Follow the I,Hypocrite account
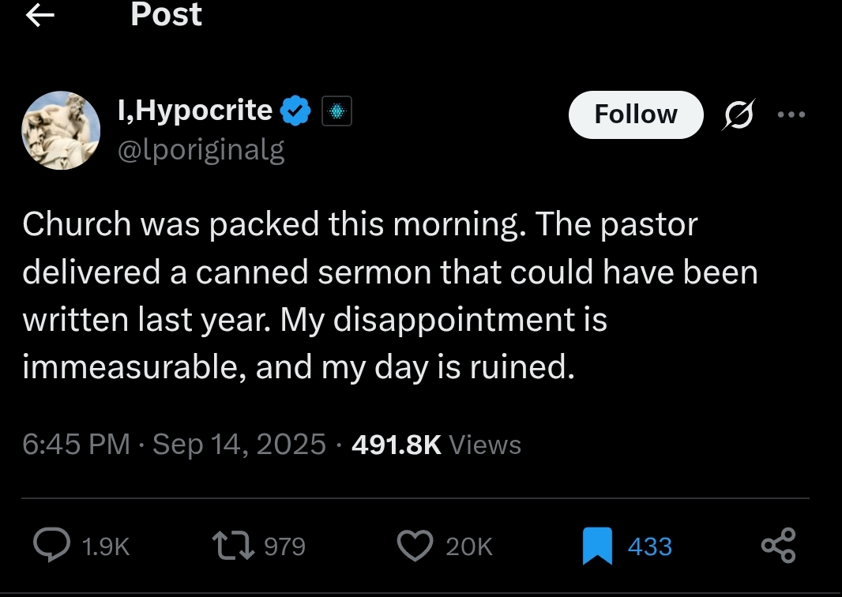This screenshot has height=597, width=842. pos(635,115)
